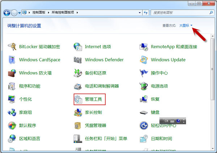Click the language bar help question icon
217x153 pixels.
pyautogui.click(x=178, y=121)
